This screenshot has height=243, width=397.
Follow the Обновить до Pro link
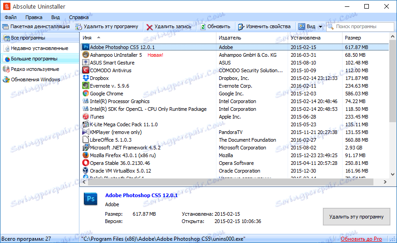tap(361, 239)
